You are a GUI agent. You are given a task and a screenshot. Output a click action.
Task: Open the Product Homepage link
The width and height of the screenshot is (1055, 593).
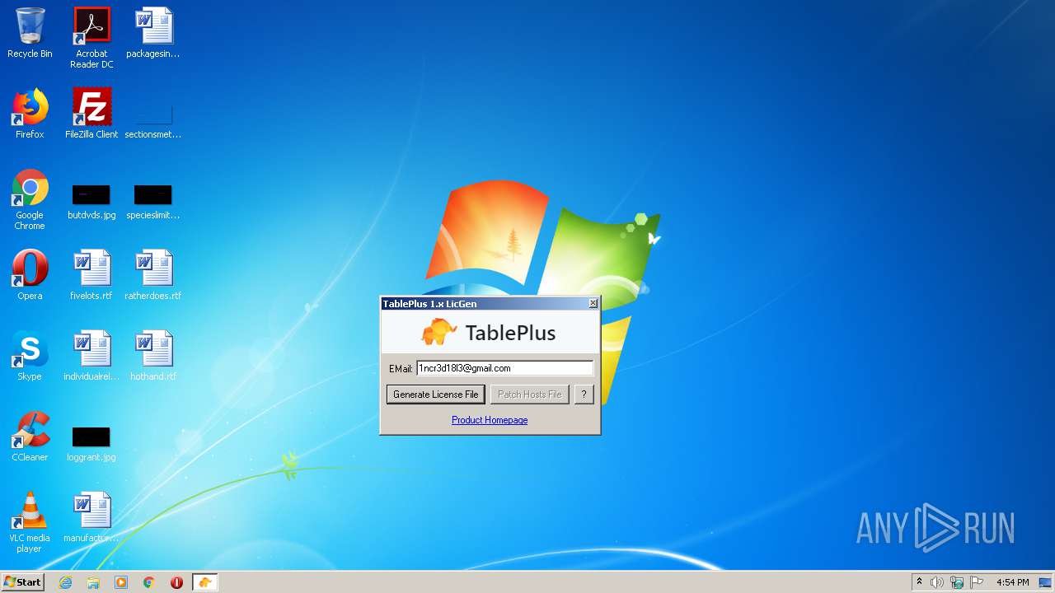point(490,420)
